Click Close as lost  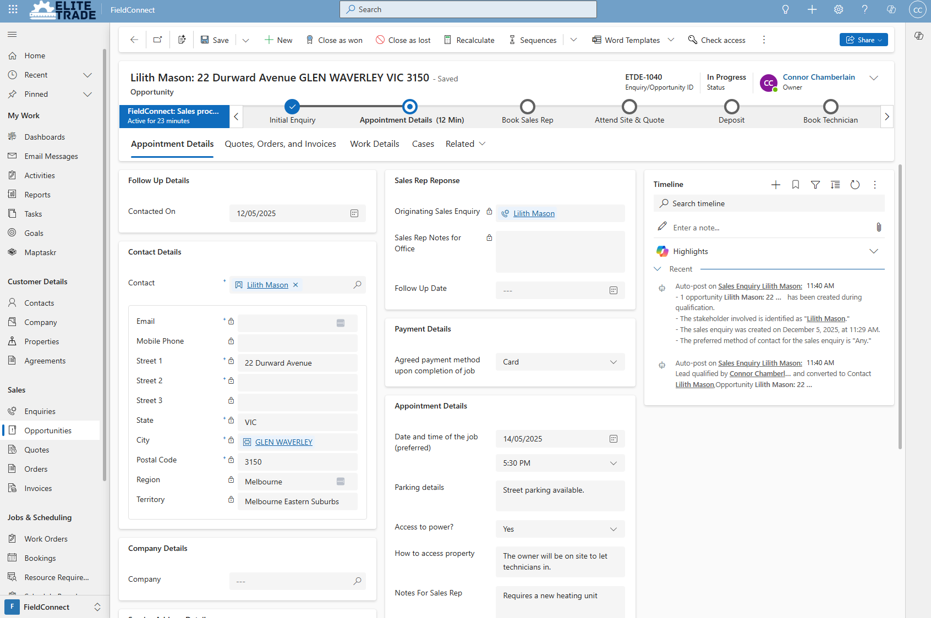(x=403, y=40)
